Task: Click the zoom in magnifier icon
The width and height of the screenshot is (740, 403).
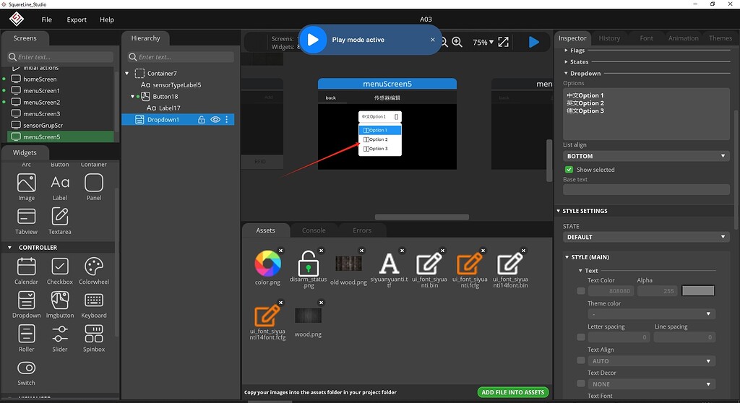Action: pos(457,43)
